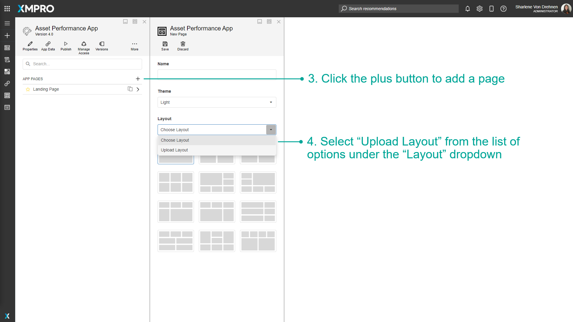Select Upload Layout from the dropdown
The height and width of the screenshot is (322, 573).
click(174, 150)
